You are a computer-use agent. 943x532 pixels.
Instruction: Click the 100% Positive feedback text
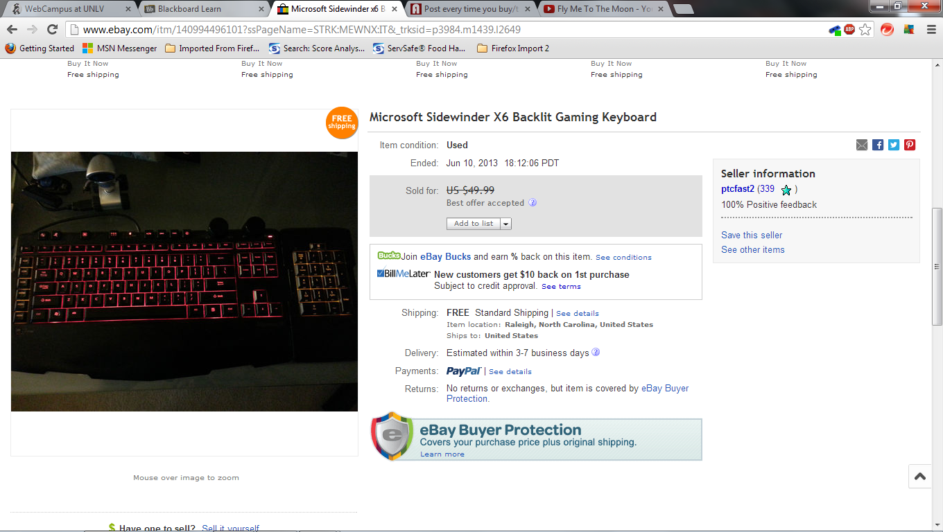(x=769, y=204)
